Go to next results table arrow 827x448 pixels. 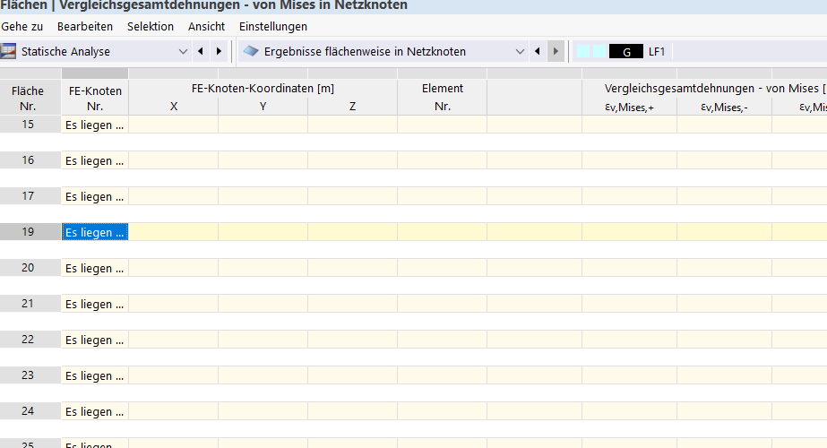pos(556,51)
